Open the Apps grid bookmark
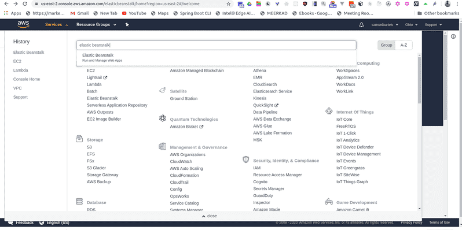This screenshot has width=462, height=230. pos(12,13)
